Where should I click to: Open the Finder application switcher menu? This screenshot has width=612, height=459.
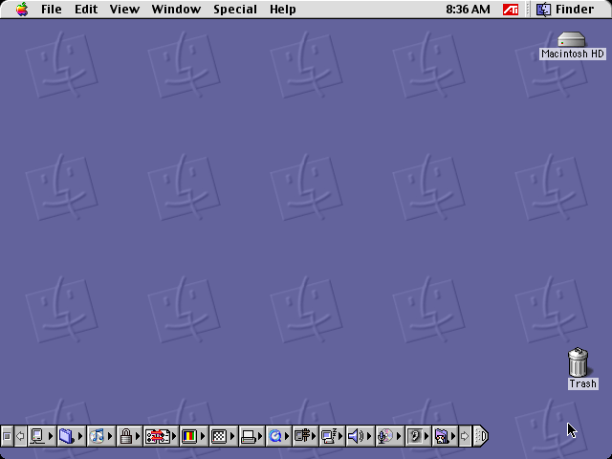565,10
